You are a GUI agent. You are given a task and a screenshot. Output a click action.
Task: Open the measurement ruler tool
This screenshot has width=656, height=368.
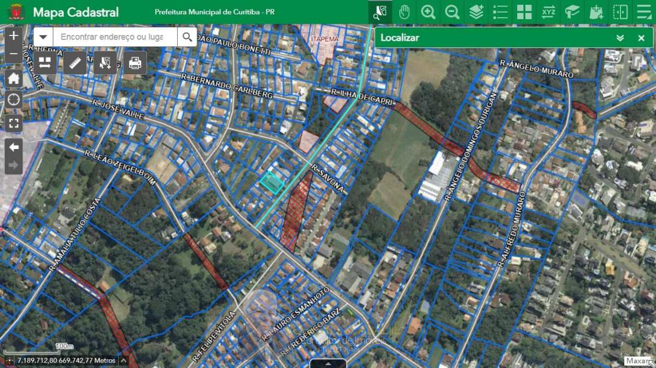[75, 63]
